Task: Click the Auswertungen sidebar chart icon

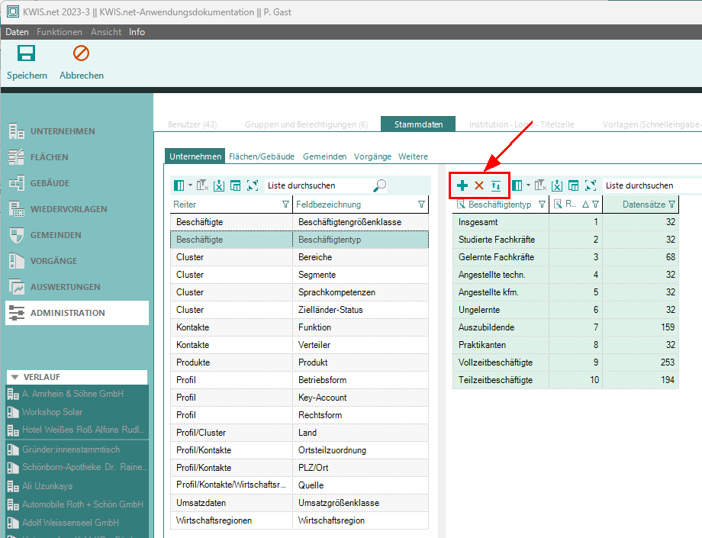Action: 17,287
